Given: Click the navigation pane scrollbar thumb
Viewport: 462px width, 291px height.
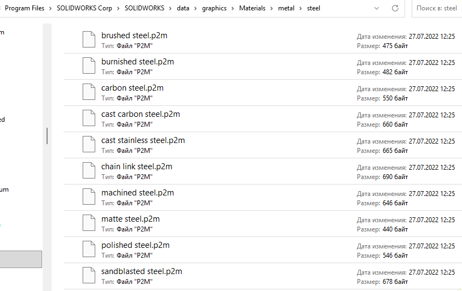Looking at the screenshot, I should pos(47,136).
